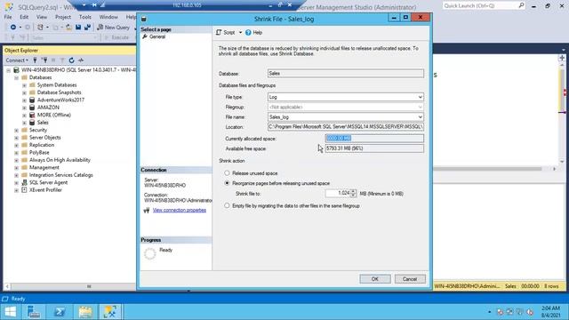Click the Disconnect plug icon in Object Explorer

click(x=44, y=60)
